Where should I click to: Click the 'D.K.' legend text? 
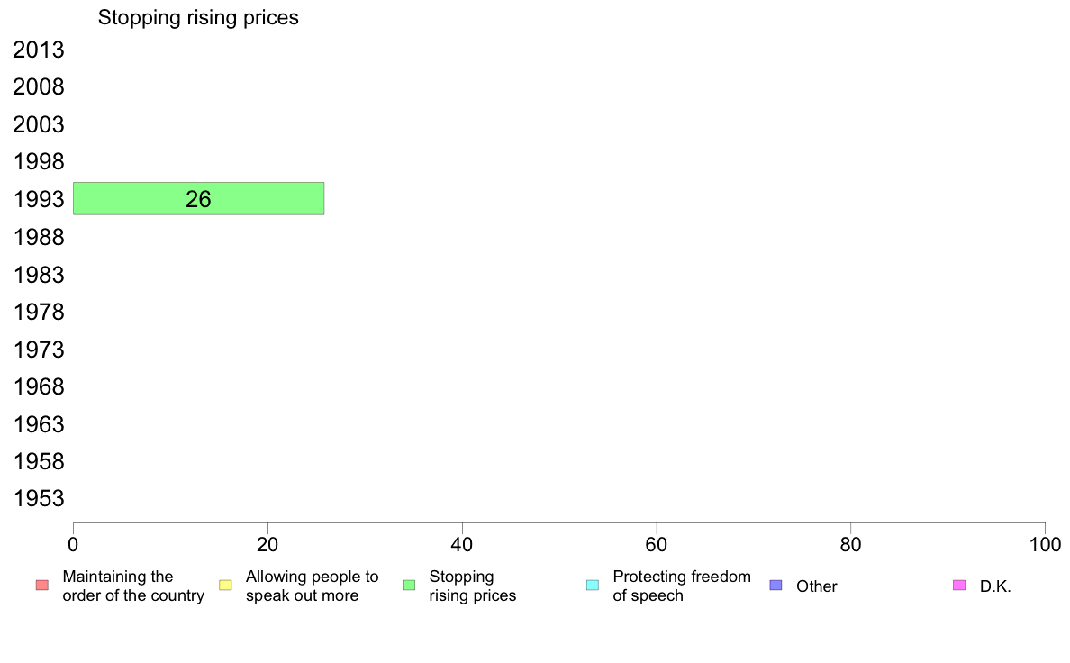click(x=995, y=586)
